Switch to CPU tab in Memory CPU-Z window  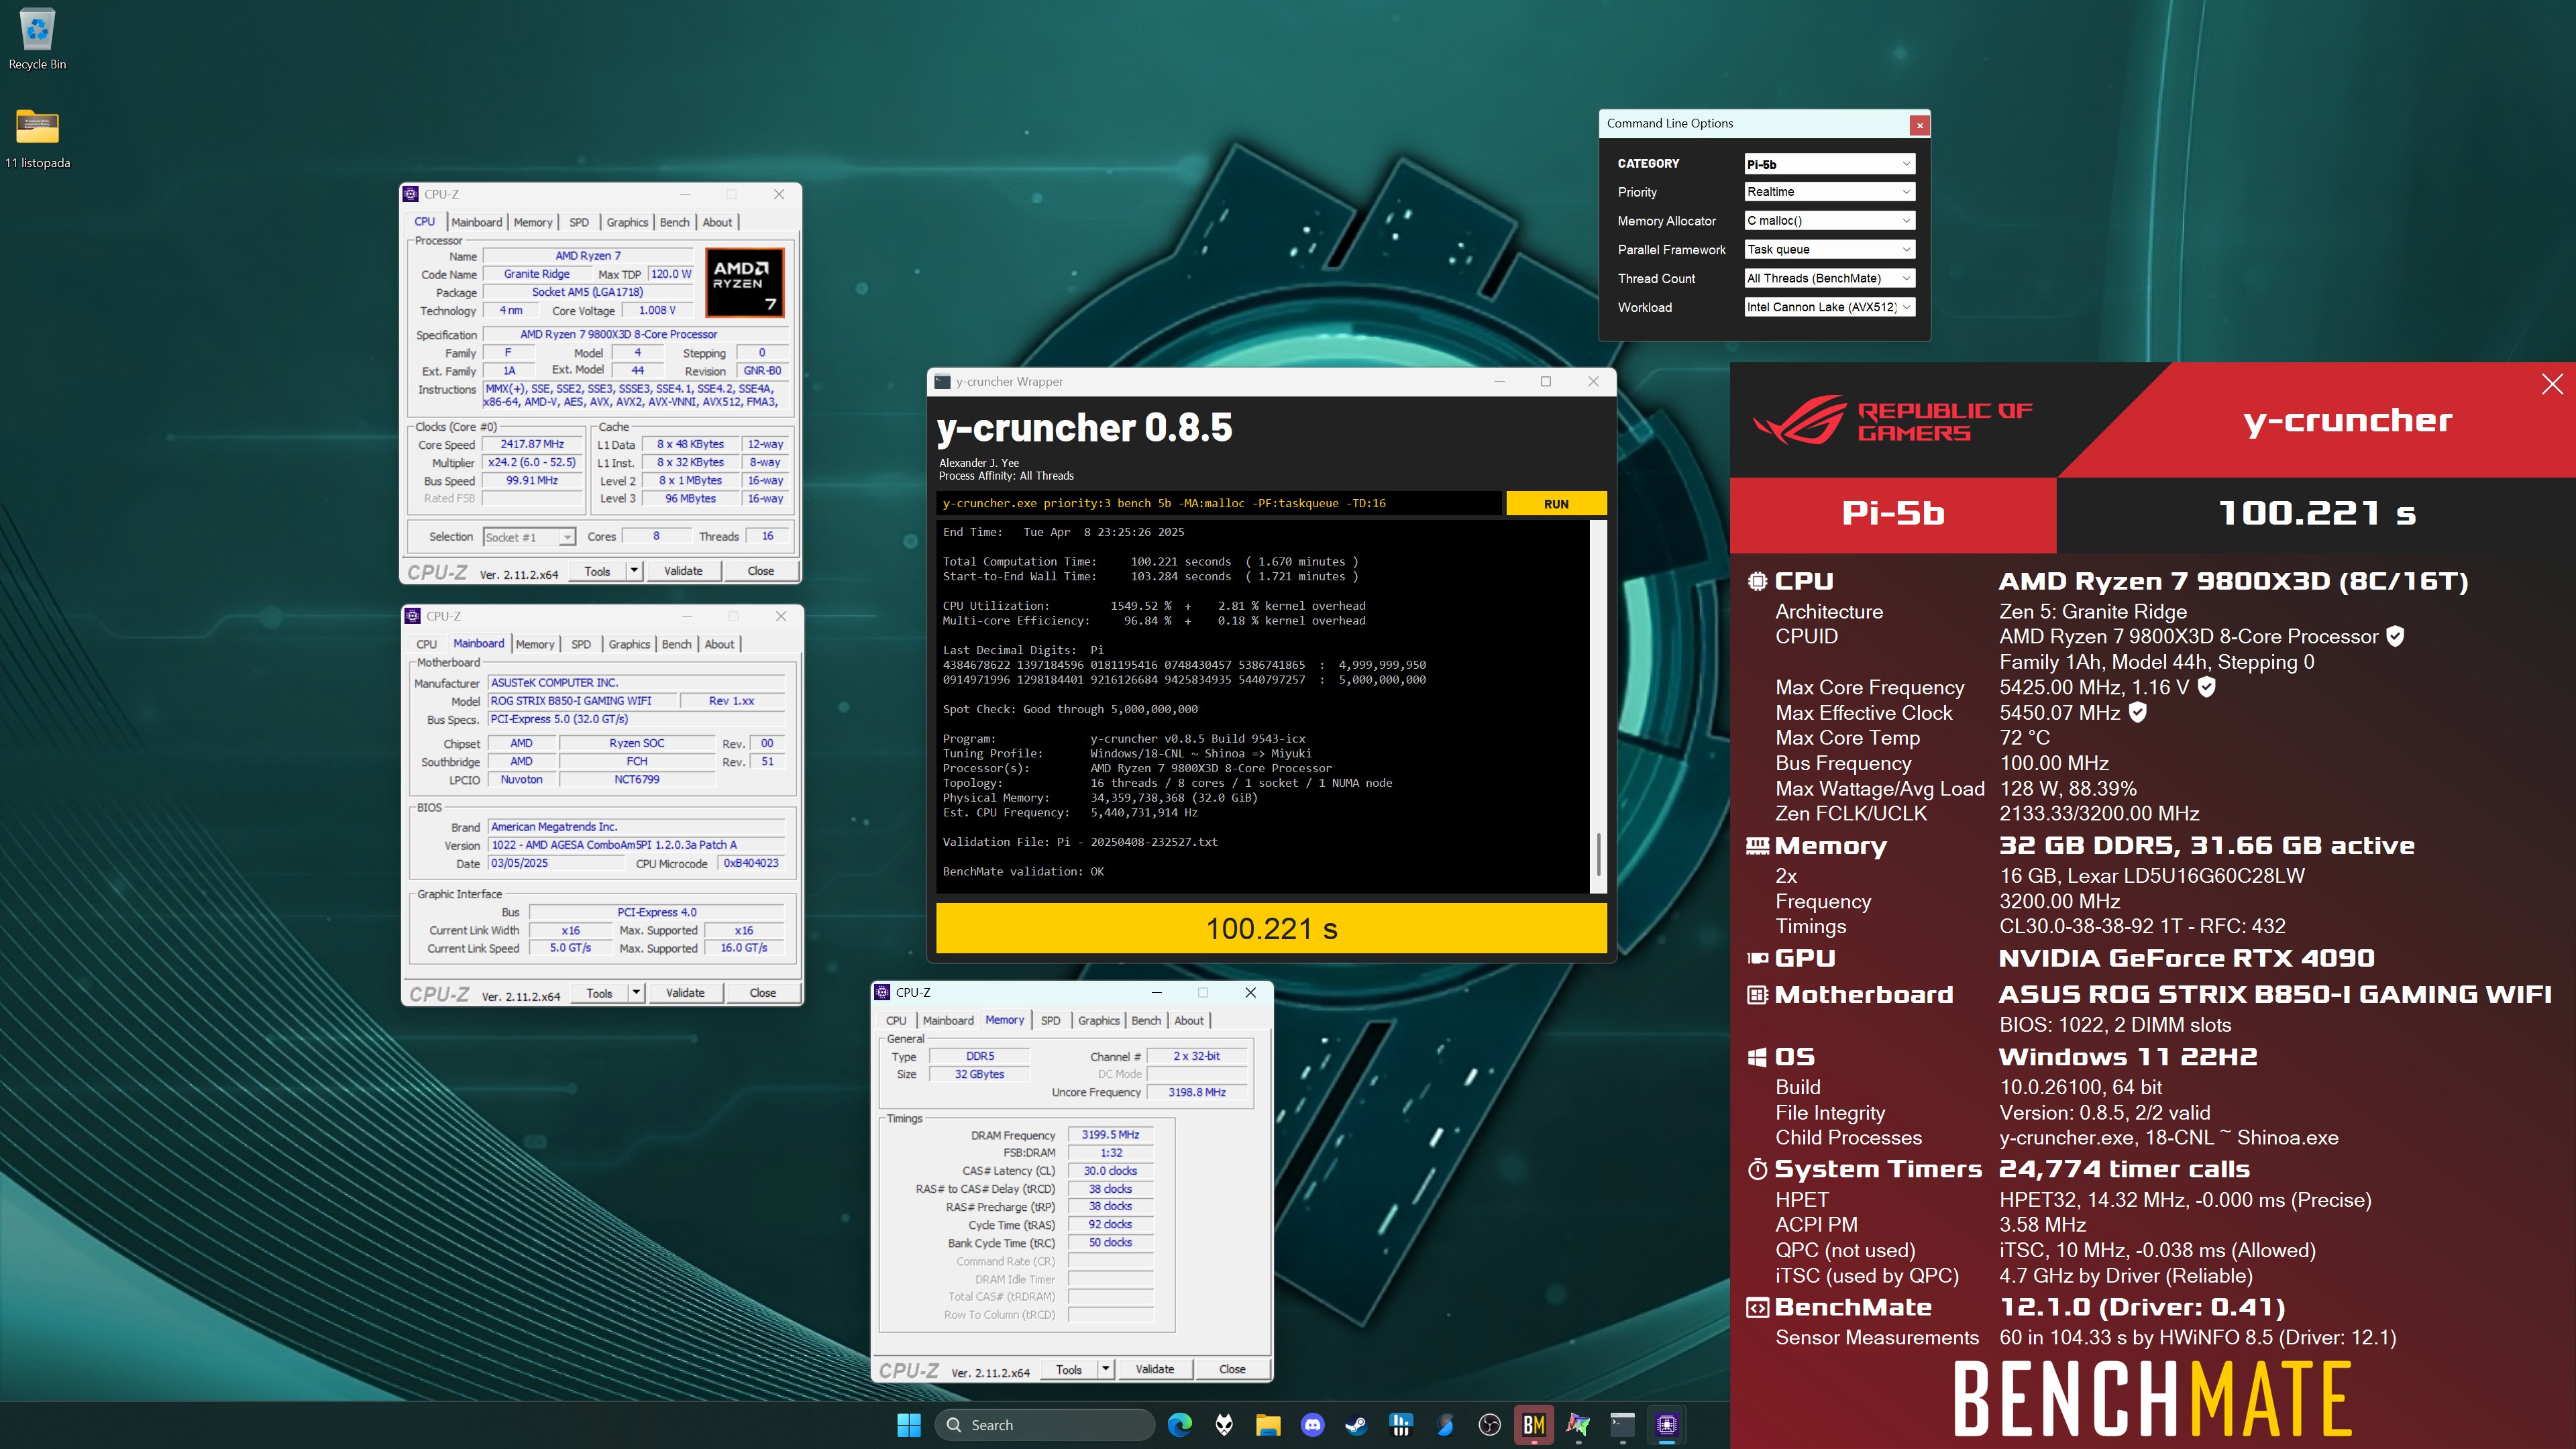(896, 1020)
